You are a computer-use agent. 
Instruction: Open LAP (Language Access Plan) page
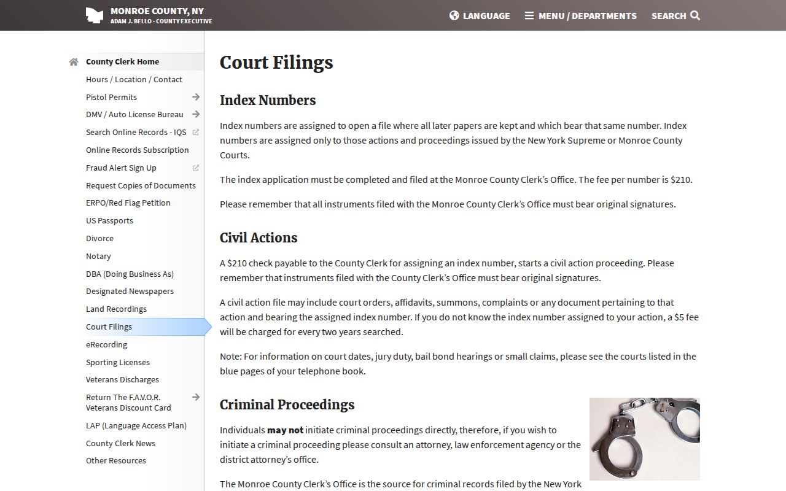[136, 426]
